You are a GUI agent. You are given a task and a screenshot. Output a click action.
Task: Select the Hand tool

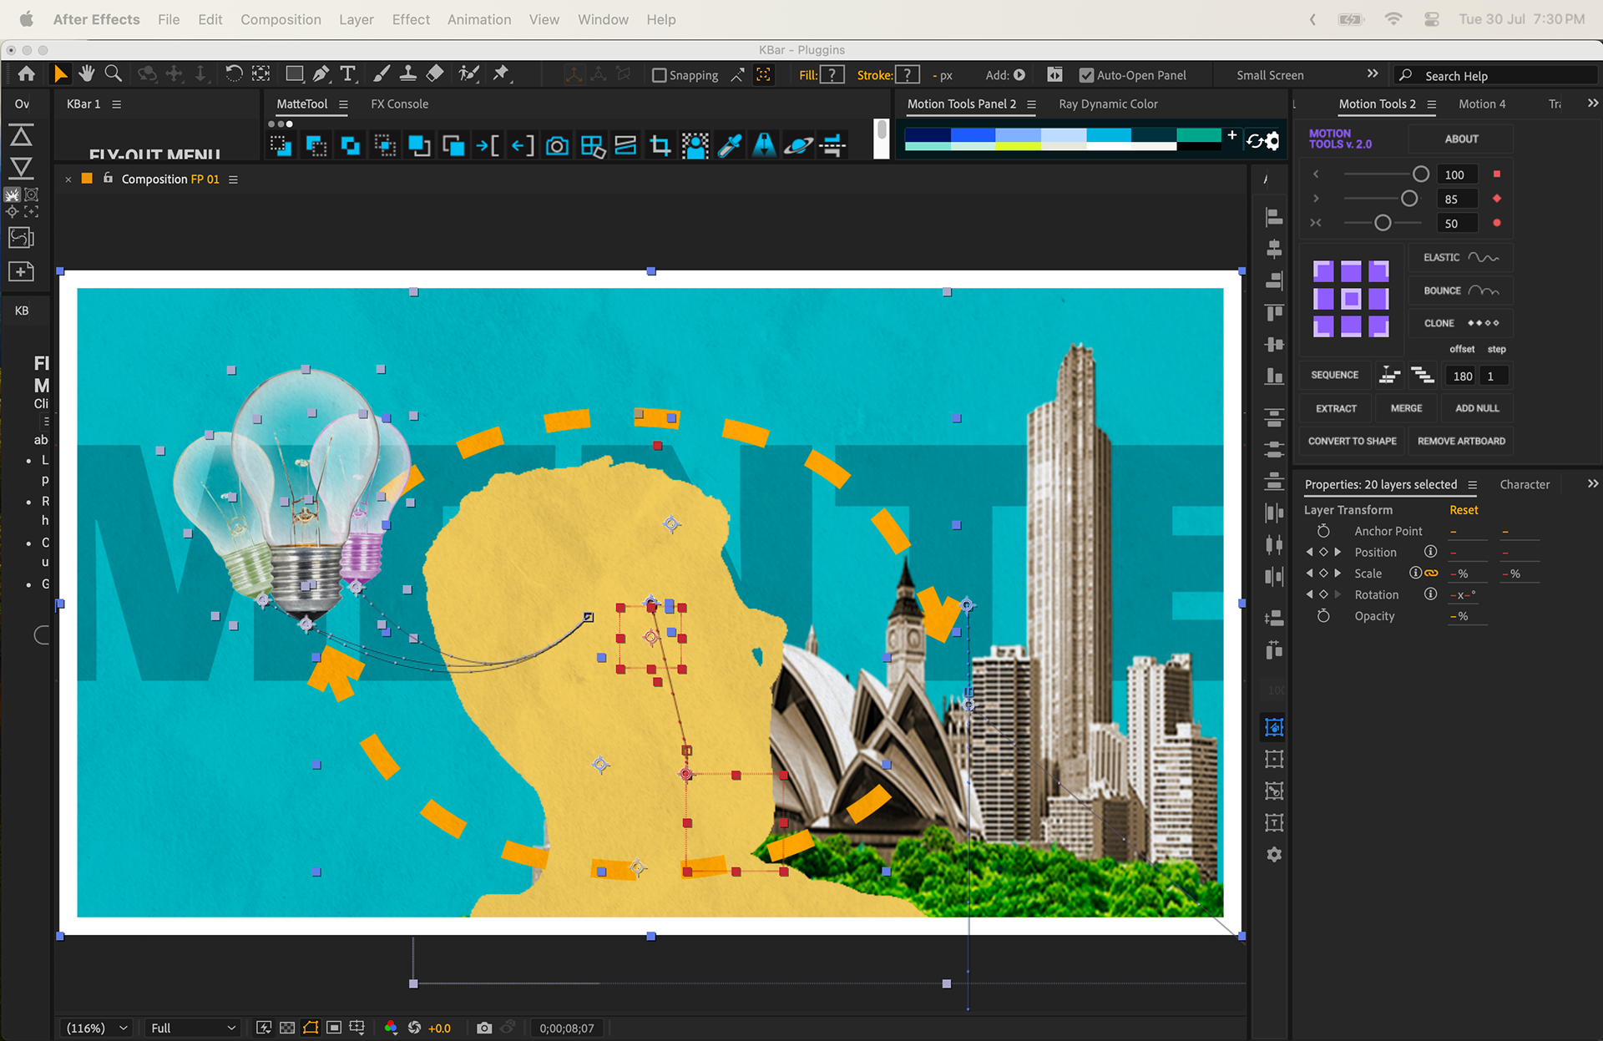(x=87, y=74)
